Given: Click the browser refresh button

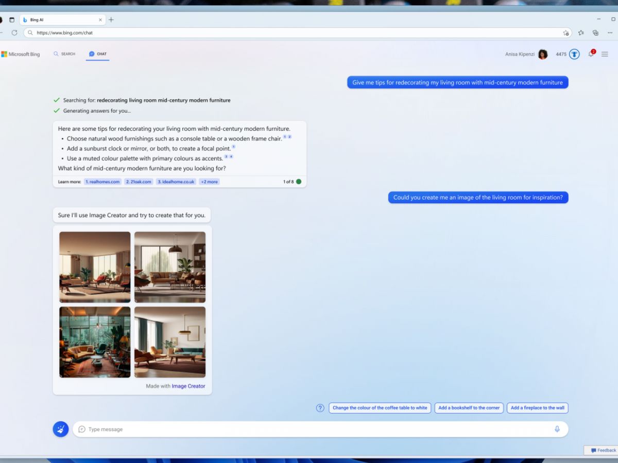Looking at the screenshot, I should pos(14,32).
